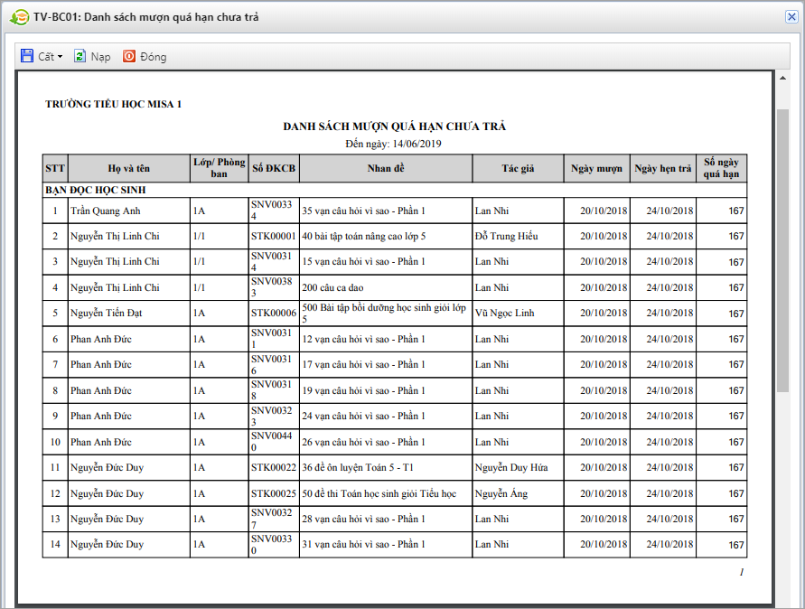Click title 12 vạn câu hỏi vì sao
Screen dimensions: 805x609
pos(363,339)
